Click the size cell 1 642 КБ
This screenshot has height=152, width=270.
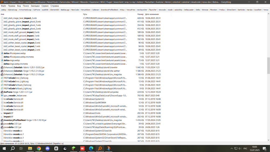click(x=140, y=67)
